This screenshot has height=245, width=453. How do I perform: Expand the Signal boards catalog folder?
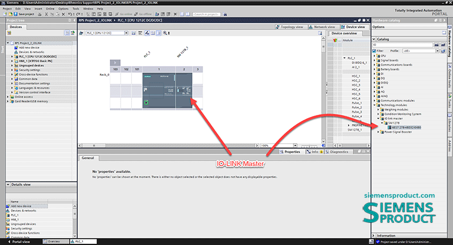pos(375,61)
